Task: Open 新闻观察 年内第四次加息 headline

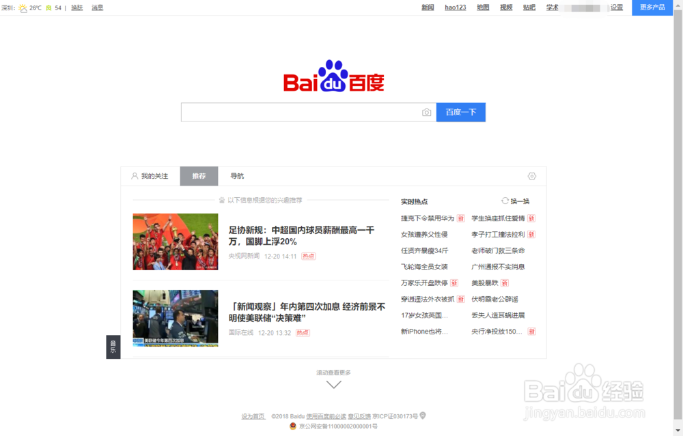Action: coord(307,313)
